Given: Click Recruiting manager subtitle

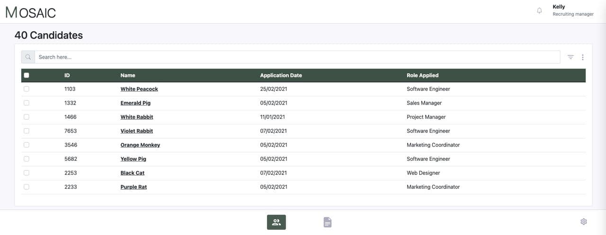Looking at the screenshot, I should [x=573, y=14].
